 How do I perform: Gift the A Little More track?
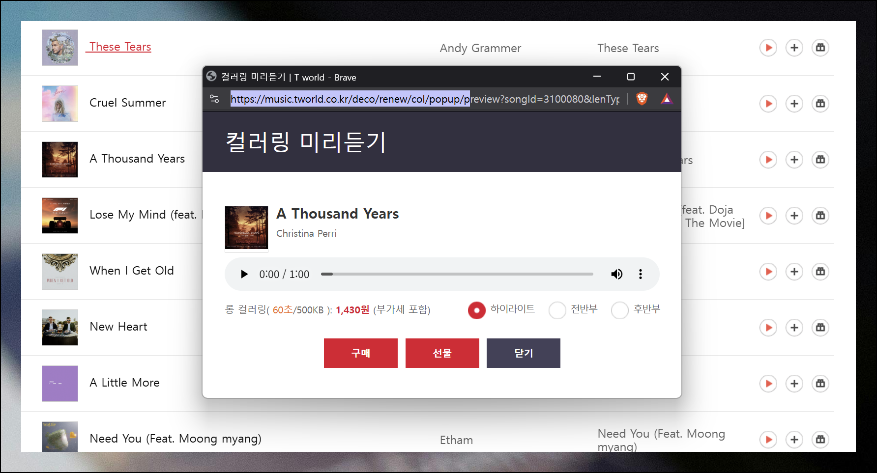[820, 384]
